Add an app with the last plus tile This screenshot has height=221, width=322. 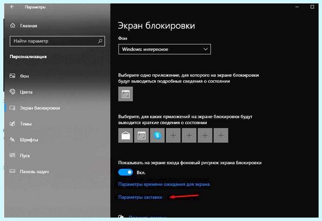(x=221, y=136)
